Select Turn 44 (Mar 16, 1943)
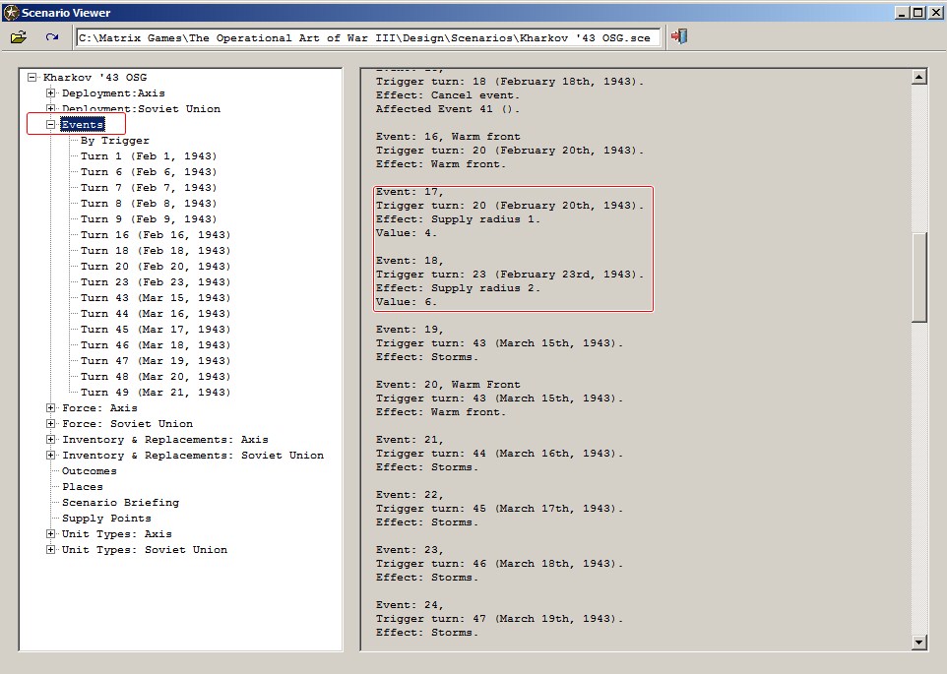 pos(156,313)
